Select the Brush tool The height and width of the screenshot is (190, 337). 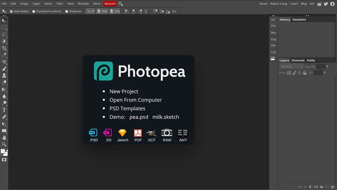4,69
